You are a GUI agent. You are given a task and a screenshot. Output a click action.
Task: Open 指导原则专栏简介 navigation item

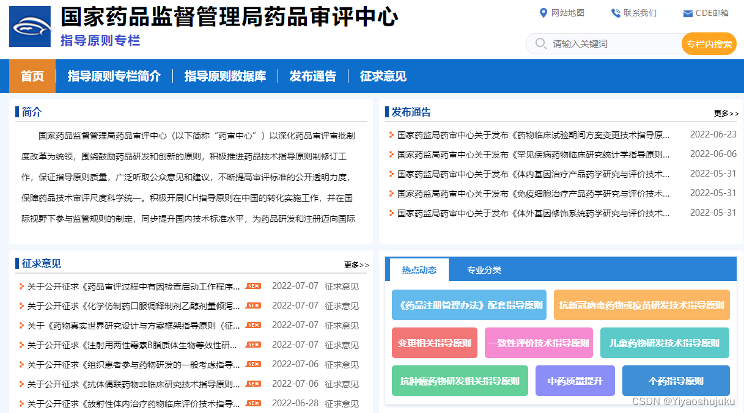point(114,76)
